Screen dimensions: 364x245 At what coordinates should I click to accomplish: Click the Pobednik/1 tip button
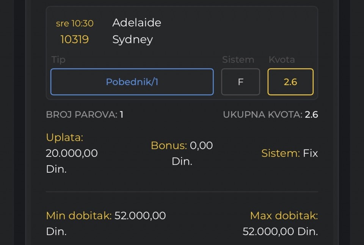(x=132, y=82)
